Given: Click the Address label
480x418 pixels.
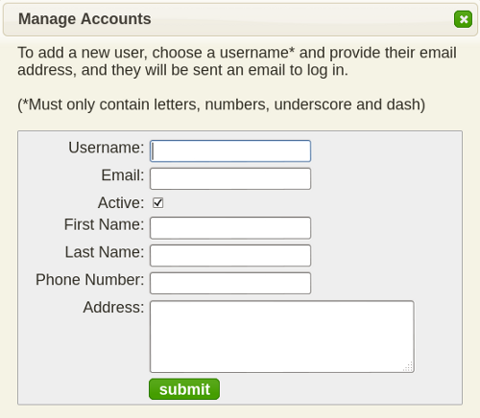Looking at the screenshot, I should tap(113, 308).
